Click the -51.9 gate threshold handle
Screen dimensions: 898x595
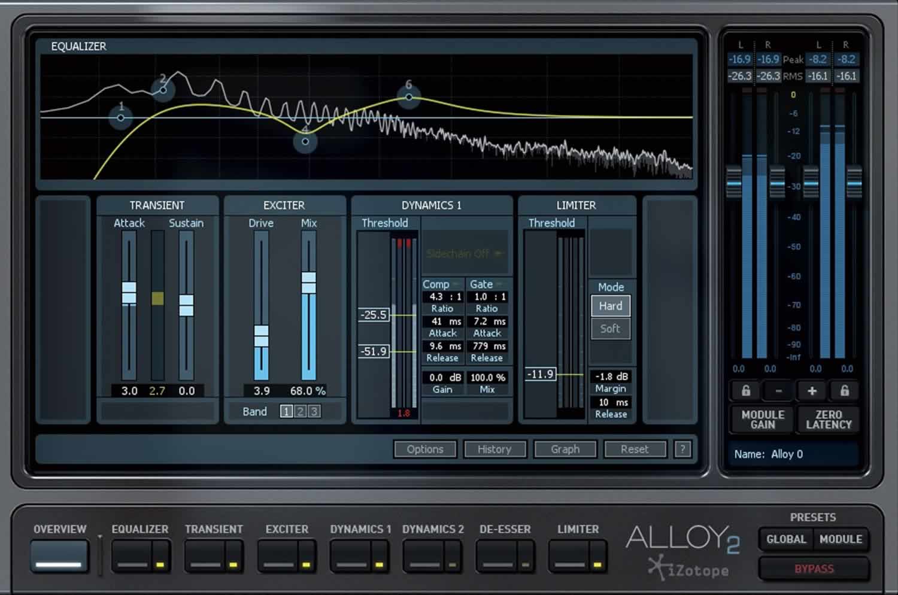(x=374, y=351)
